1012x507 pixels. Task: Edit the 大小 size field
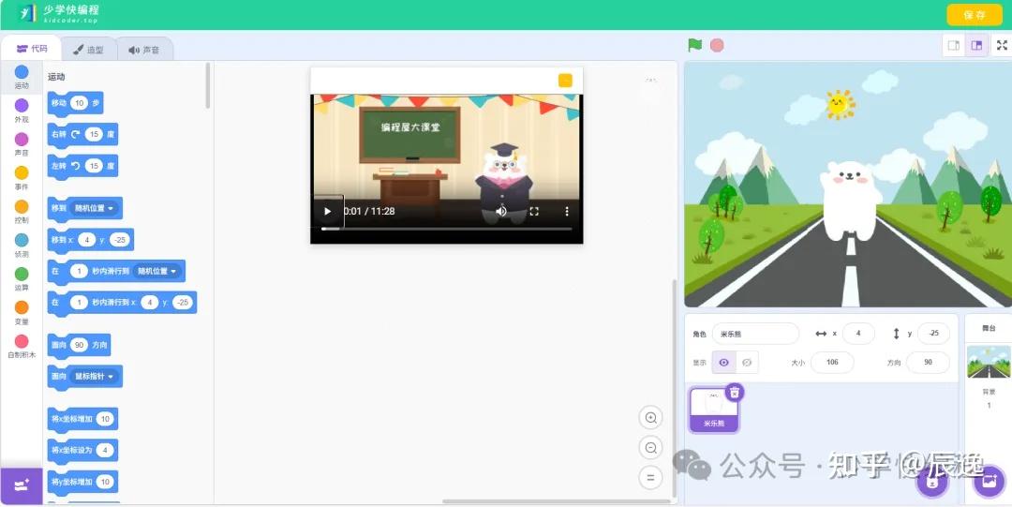point(832,363)
